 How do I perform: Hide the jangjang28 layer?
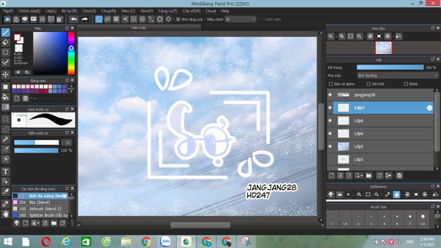(330, 95)
